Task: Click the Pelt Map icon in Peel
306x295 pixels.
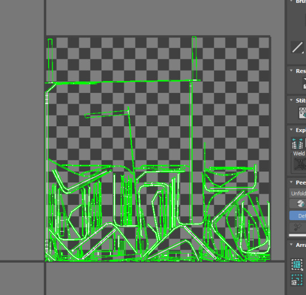Action: (298, 227)
